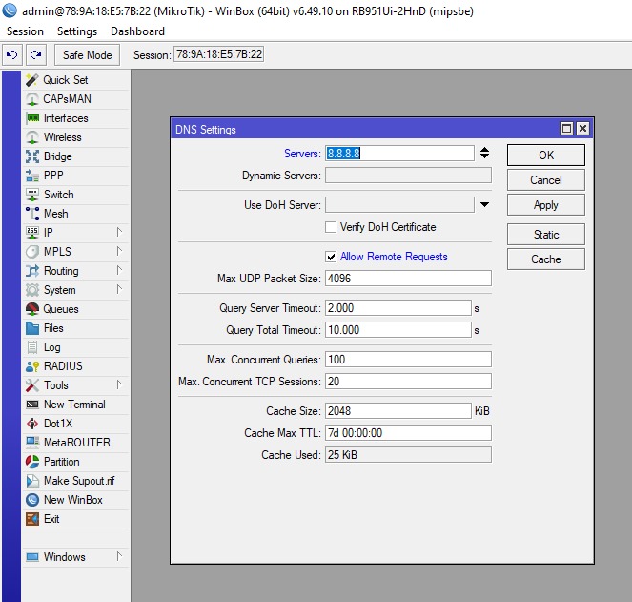This screenshot has height=602, width=632.
Task: Click the Switch icon
Action: pyautogui.click(x=32, y=195)
